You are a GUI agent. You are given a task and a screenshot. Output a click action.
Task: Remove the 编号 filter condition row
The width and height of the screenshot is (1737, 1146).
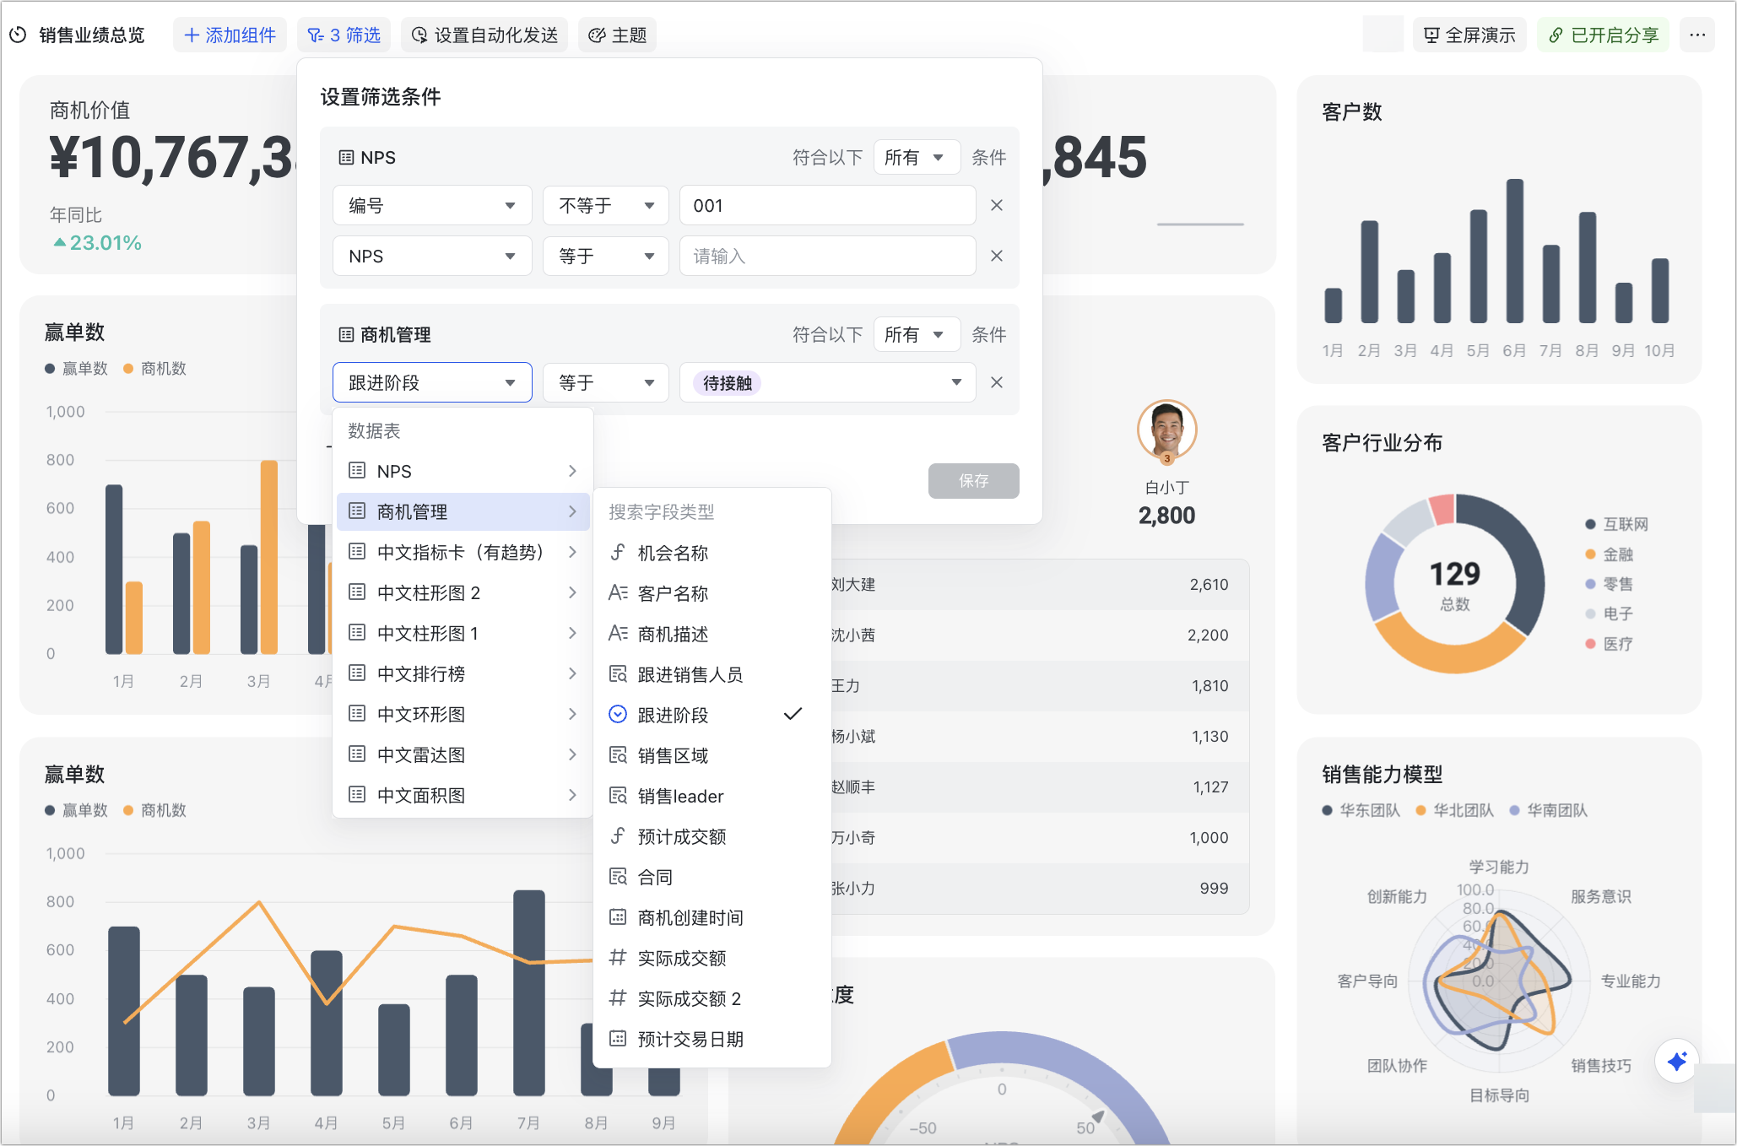[x=997, y=206]
